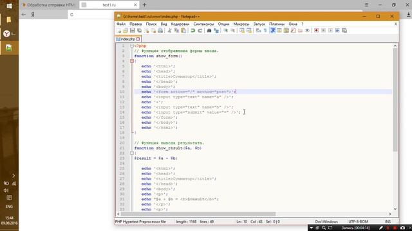Viewport: 412px width, 231px height.
Task: Click INS mode indicator in status bar
Action: (388, 221)
